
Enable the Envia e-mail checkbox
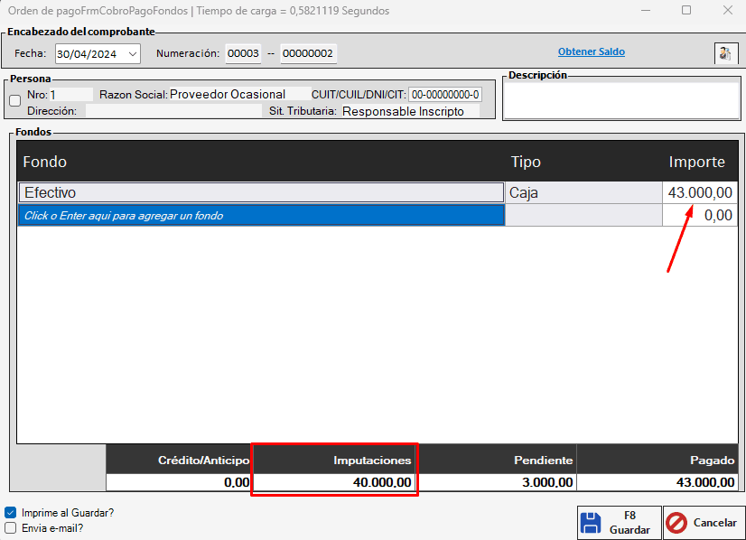tap(11, 528)
